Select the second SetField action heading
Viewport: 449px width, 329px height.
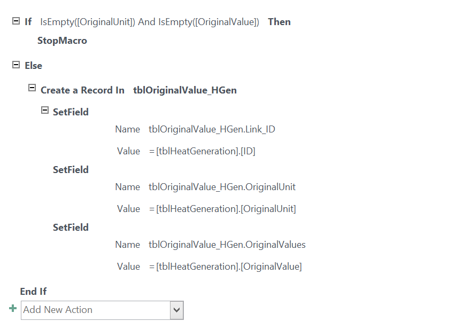point(71,170)
